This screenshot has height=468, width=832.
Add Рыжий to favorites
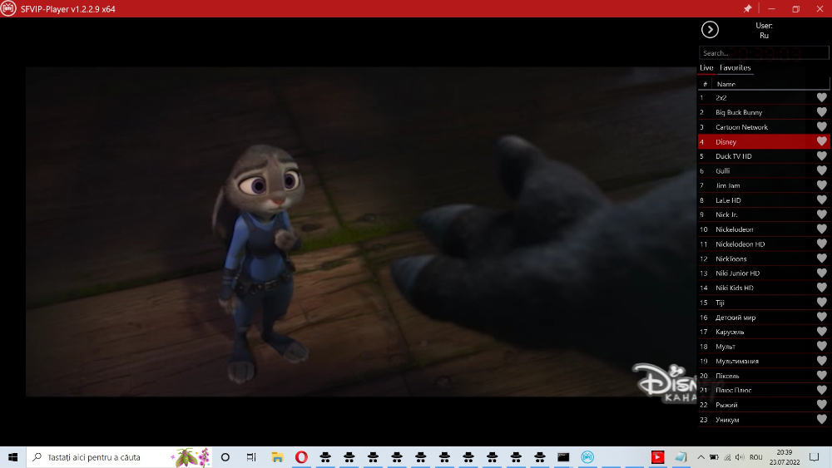[x=821, y=404]
